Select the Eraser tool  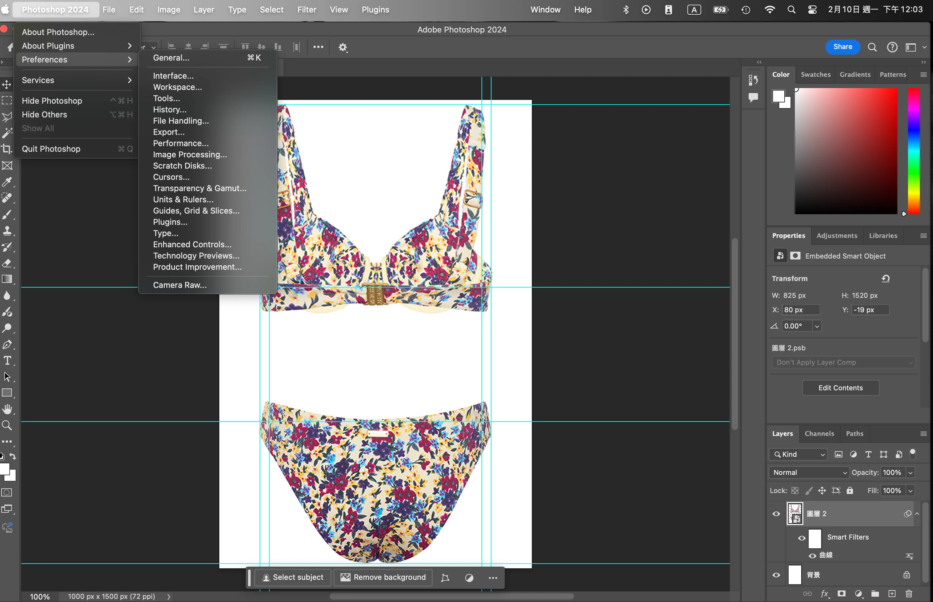(x=7, y=263)
